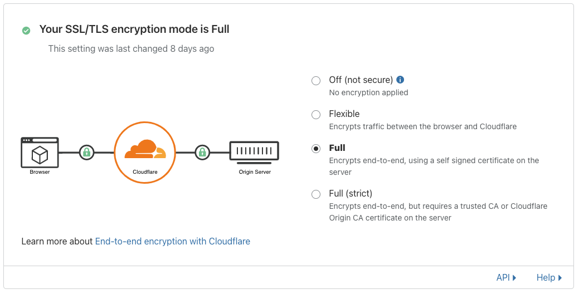
Task: Select the Full encryption radio button
Action: tap(316, 149)
